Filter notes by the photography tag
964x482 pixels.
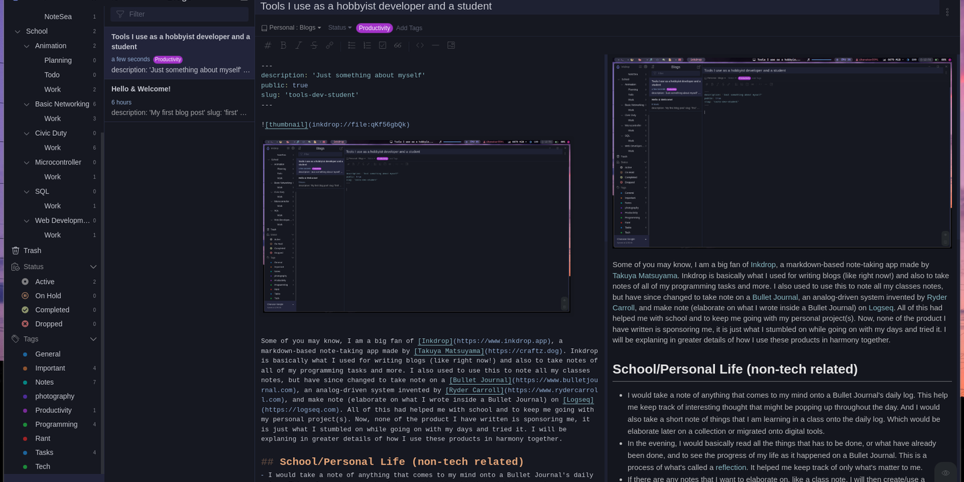coord(55,396)
